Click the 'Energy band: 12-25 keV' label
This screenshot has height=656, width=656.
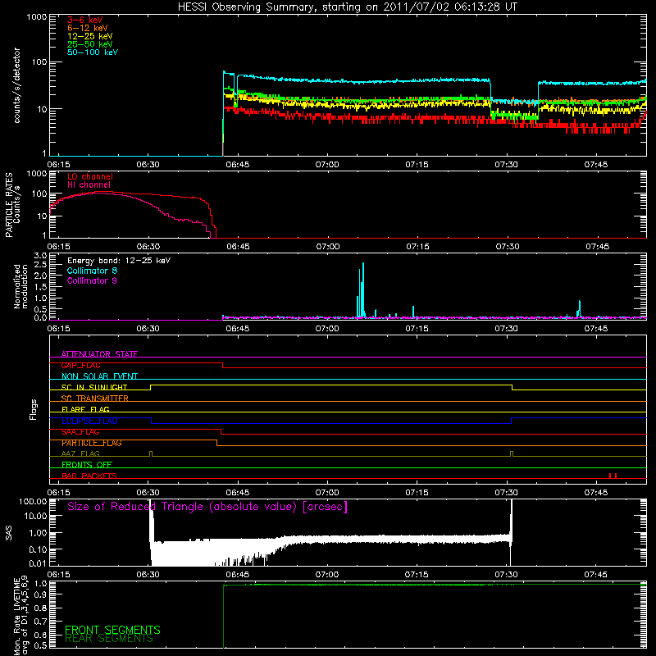(119, 261)
